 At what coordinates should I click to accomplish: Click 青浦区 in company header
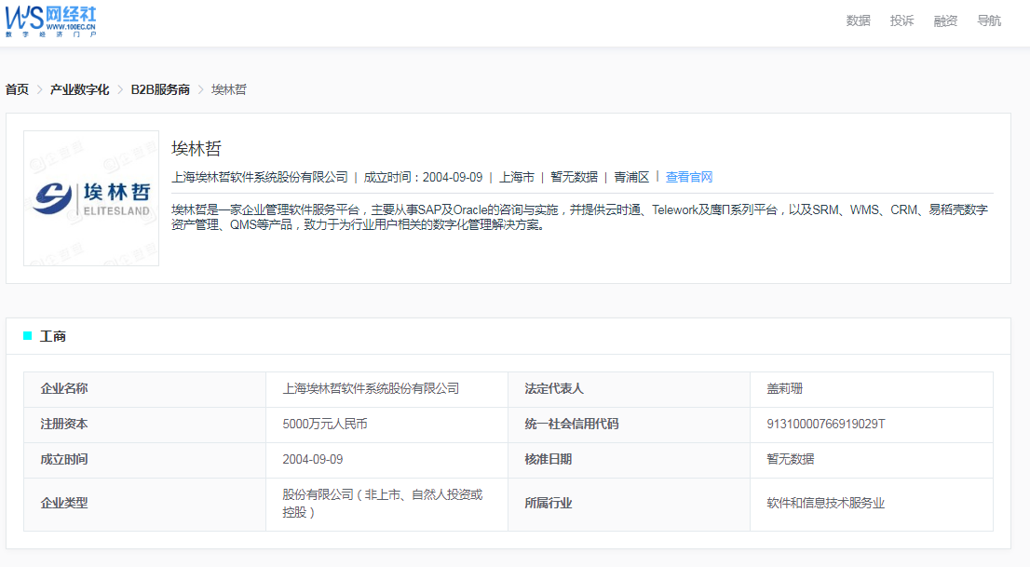click(x=631, y=178)
